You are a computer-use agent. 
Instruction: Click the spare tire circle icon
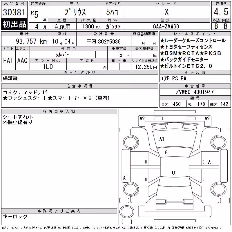pos(127,211)
